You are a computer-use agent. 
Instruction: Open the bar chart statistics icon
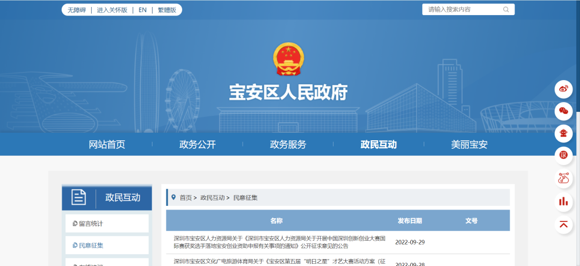563,202
